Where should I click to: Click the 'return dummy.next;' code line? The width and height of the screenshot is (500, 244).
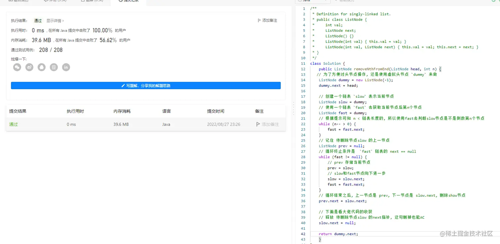[x=338, y=234]
